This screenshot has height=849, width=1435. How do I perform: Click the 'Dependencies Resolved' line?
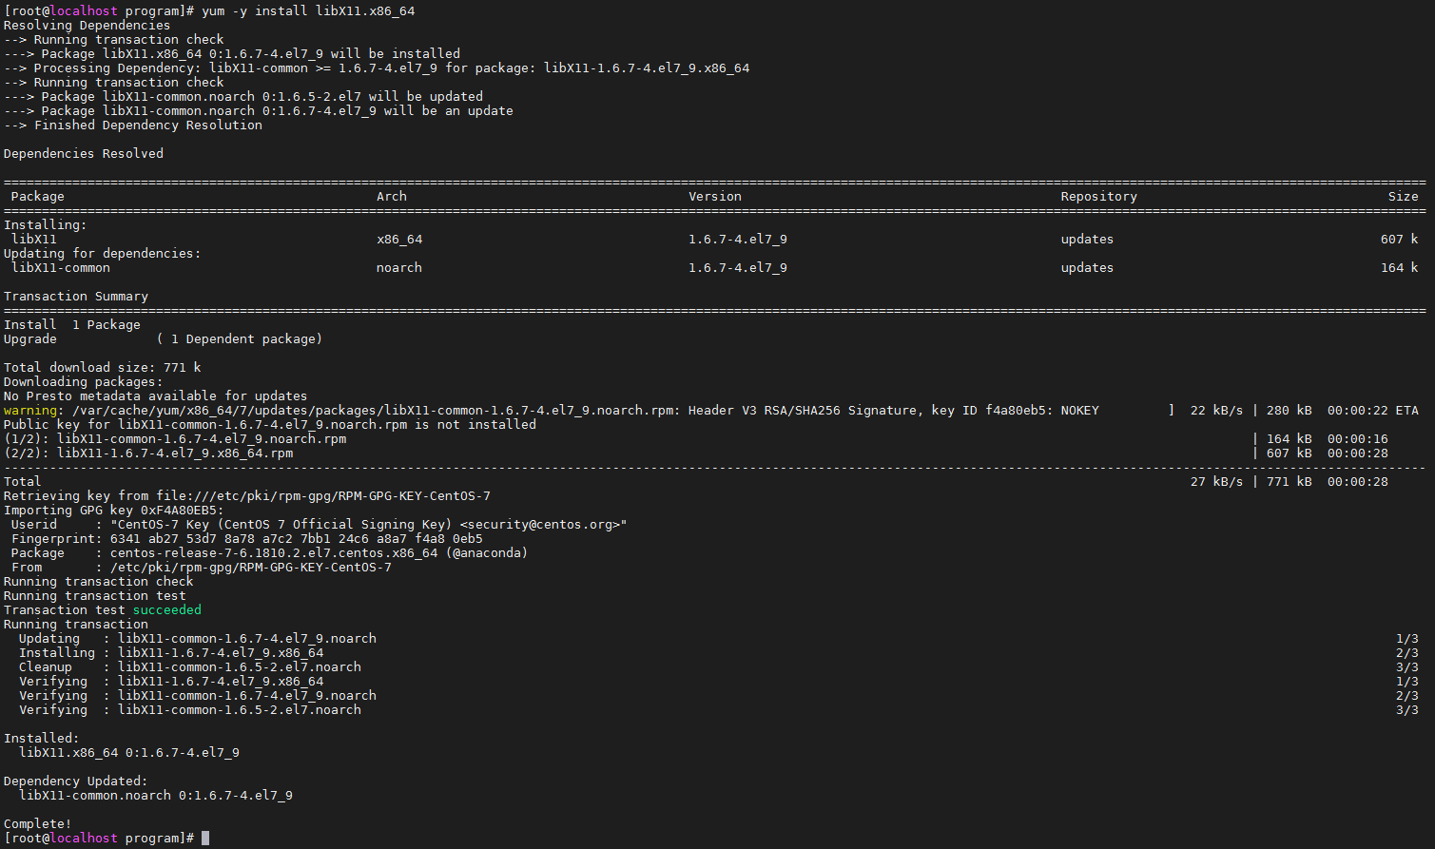pos(84,154)
